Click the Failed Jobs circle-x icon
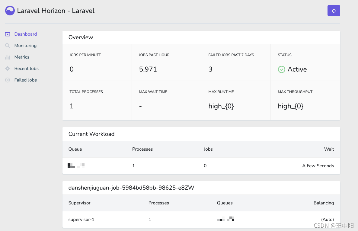 pyautogui.click(x=8, y=80)
